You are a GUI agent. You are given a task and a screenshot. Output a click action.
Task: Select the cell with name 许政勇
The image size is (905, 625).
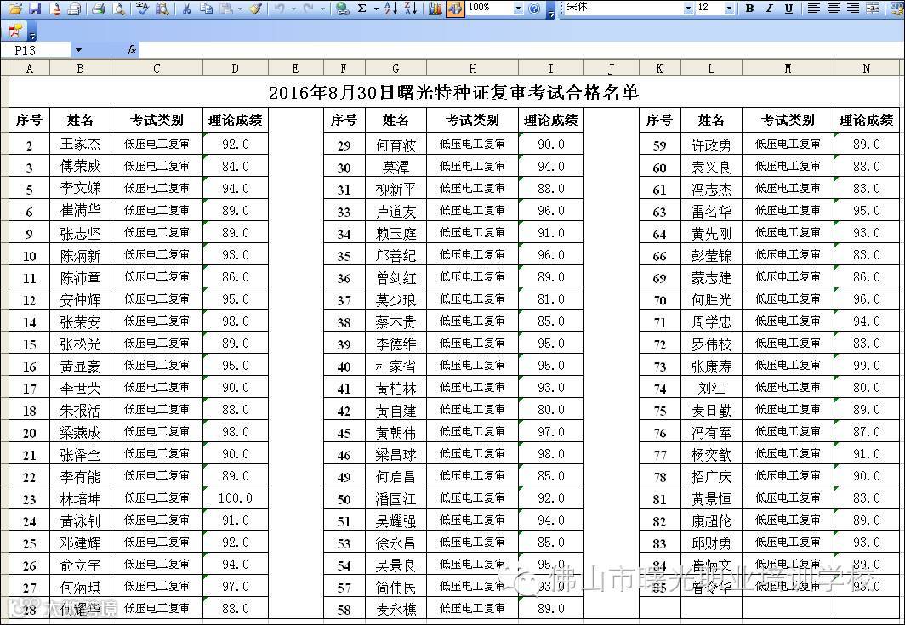point(711,144)
